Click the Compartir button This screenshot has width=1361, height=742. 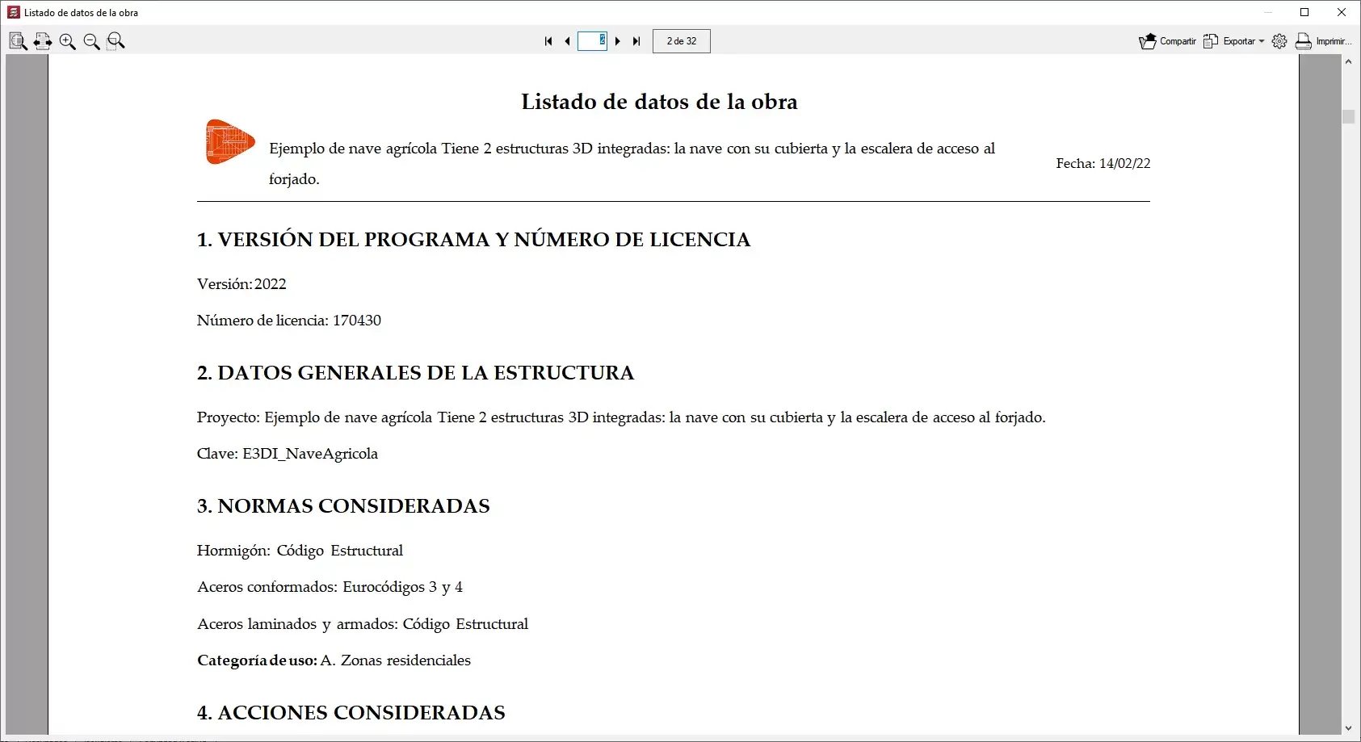(1167, 41)
